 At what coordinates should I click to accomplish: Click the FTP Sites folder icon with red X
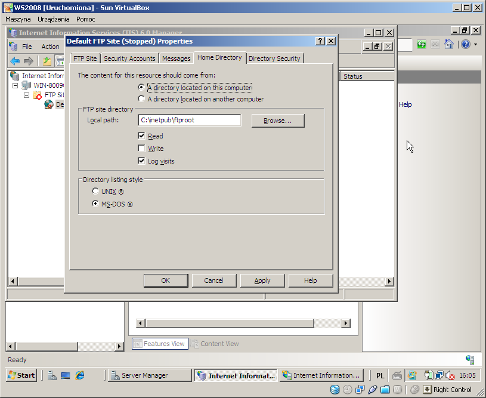(x=37, y=95)
